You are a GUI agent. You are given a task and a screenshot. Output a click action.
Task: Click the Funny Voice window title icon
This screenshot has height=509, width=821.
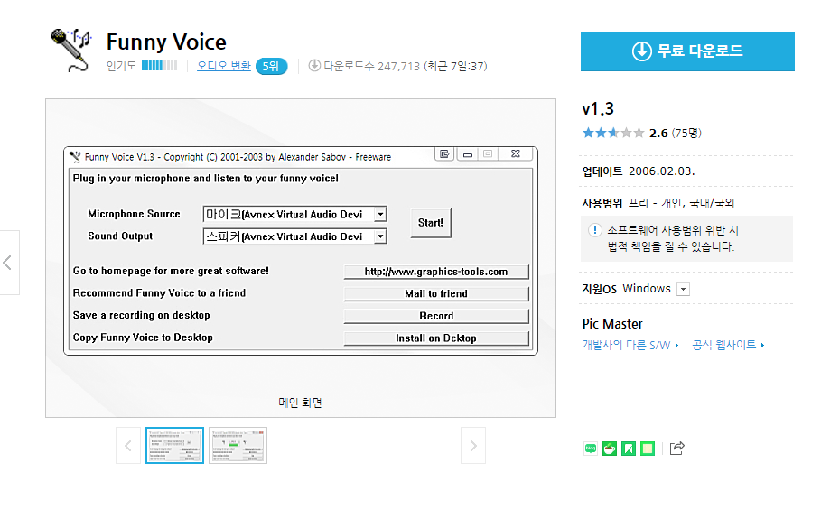75,157
